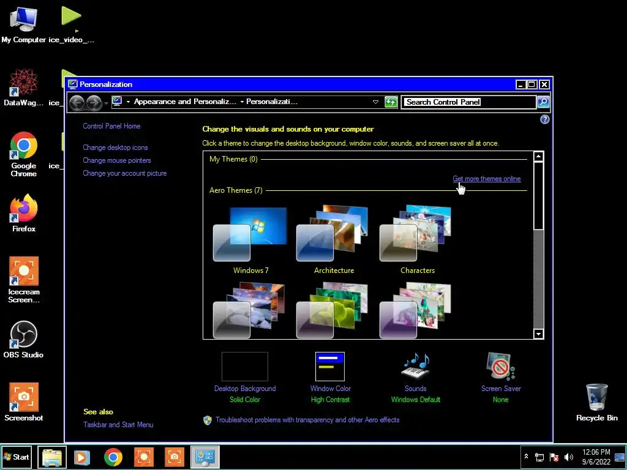627x470 pixels.
Task: Click the volume speaker tray icon
Action: [x=568, y=457]
